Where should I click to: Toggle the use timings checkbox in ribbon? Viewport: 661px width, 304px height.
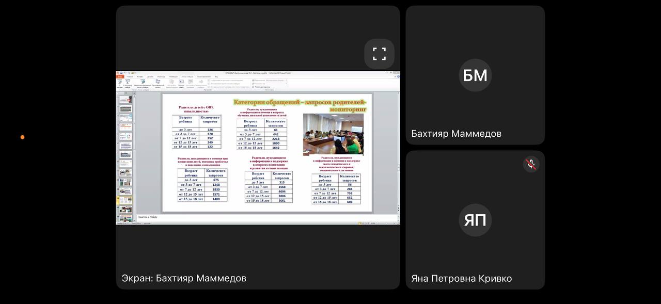tap(209, 84)
